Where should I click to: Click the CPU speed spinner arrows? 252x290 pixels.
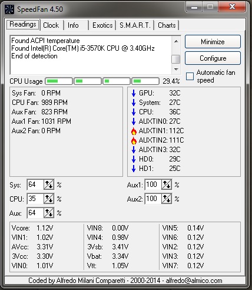pos(49,199)
